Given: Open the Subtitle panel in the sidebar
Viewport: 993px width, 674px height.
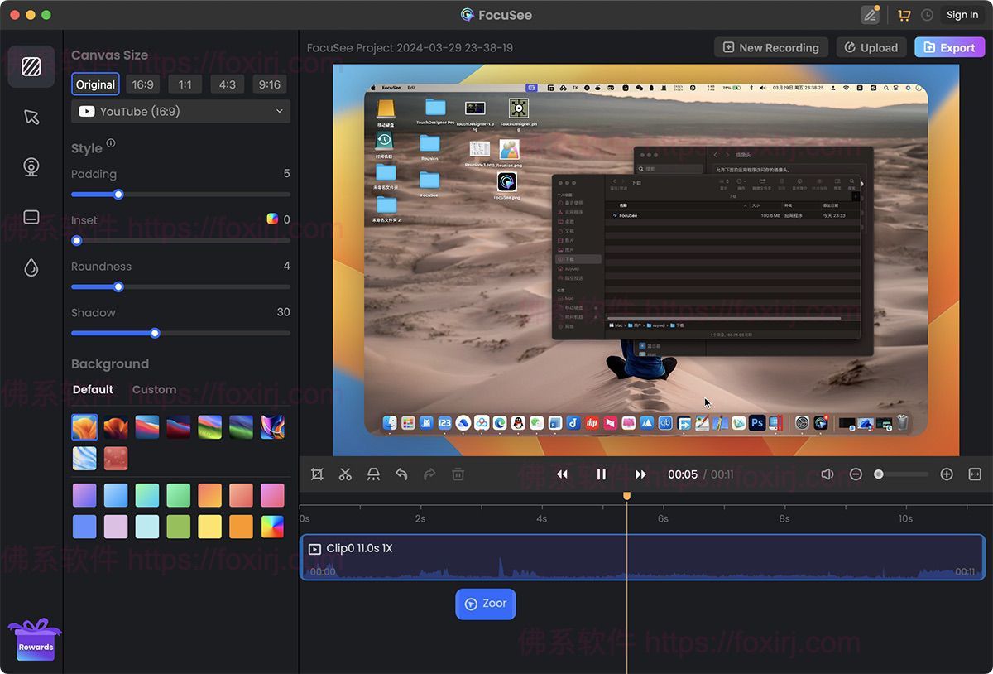Looking at the screenshot, I should [x=31, y=216].
